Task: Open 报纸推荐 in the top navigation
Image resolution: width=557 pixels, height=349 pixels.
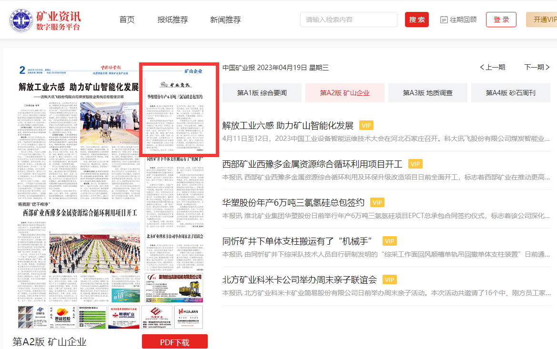Action: (x=173, y=20)
